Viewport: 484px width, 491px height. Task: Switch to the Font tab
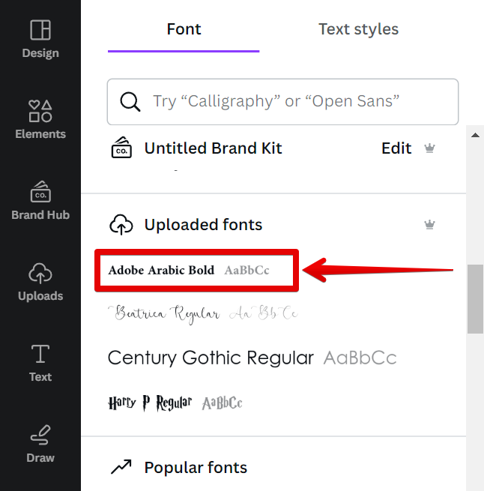[x=184, y=30]
